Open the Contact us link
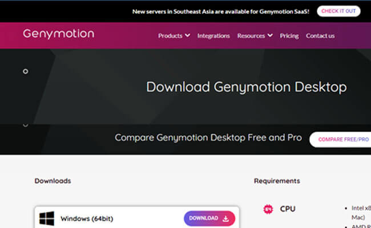Screen dimensions: 371x228 [320, 36]
